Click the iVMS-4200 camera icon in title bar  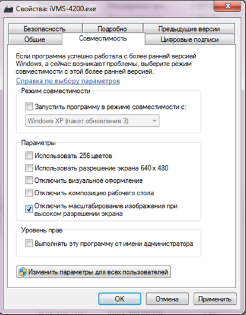pos(8,9)
